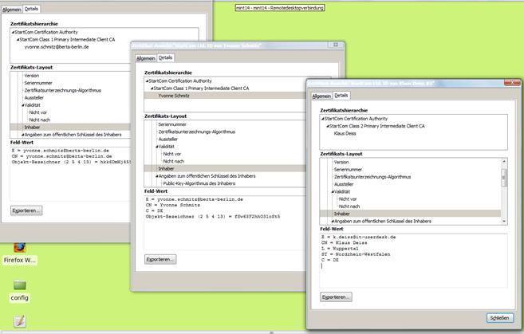Screen dimensions: 524x334
Task: Select Version row in leftmost window
Action: click(31, 76)
